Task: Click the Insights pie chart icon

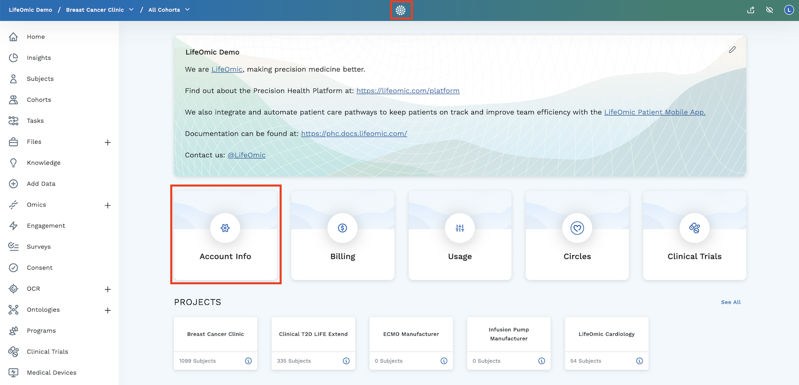Action: [13, 58]
